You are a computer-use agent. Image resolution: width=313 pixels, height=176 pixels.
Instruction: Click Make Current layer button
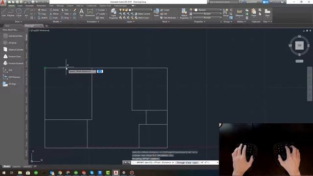pyautogui.click(x=143, y=14)
